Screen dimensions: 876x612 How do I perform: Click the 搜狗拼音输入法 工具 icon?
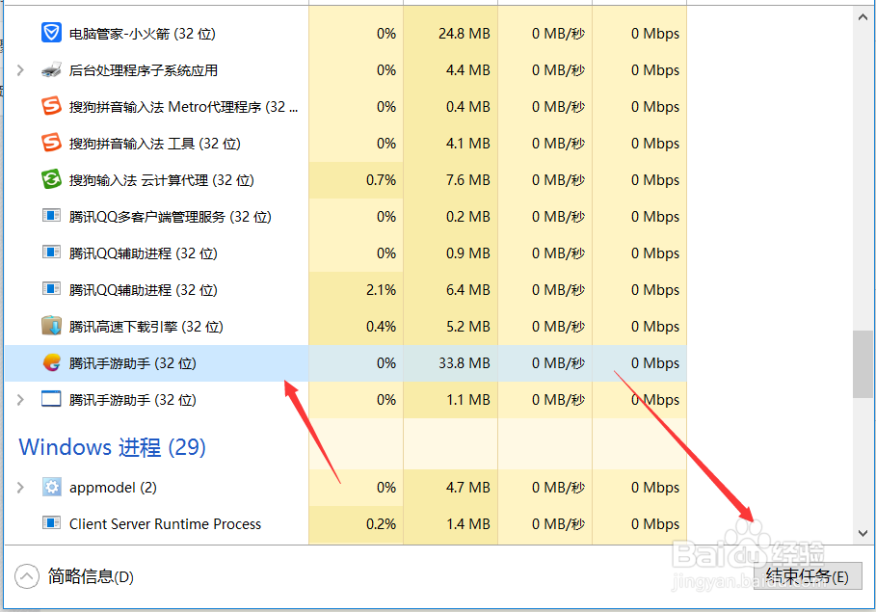coord(51,143)
